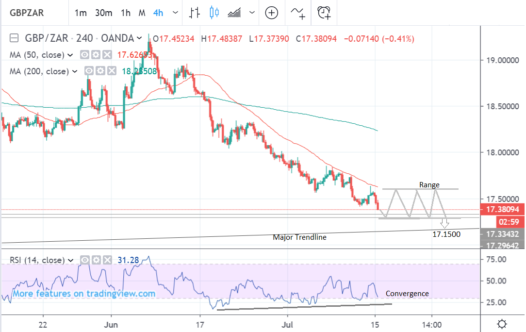Image resolution: width=526 pixels, height=332 pixels.
Task: Switch to the 1h timeframe
Action: (126, 13)
